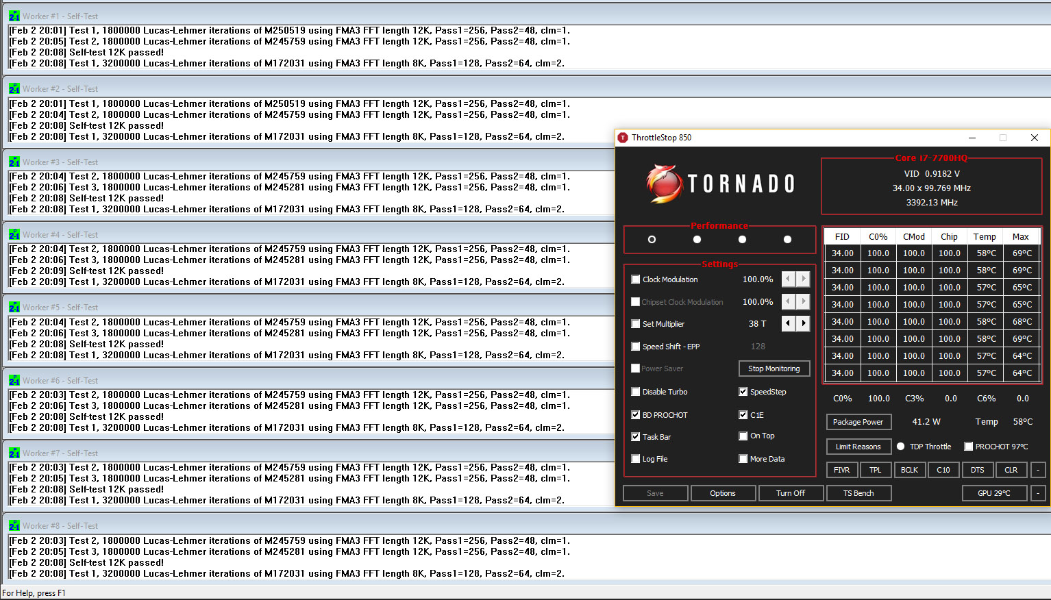Click Worker #8 Self-Test title bar
This screenshot has width=1051, height=600.
tap(525, 525)
